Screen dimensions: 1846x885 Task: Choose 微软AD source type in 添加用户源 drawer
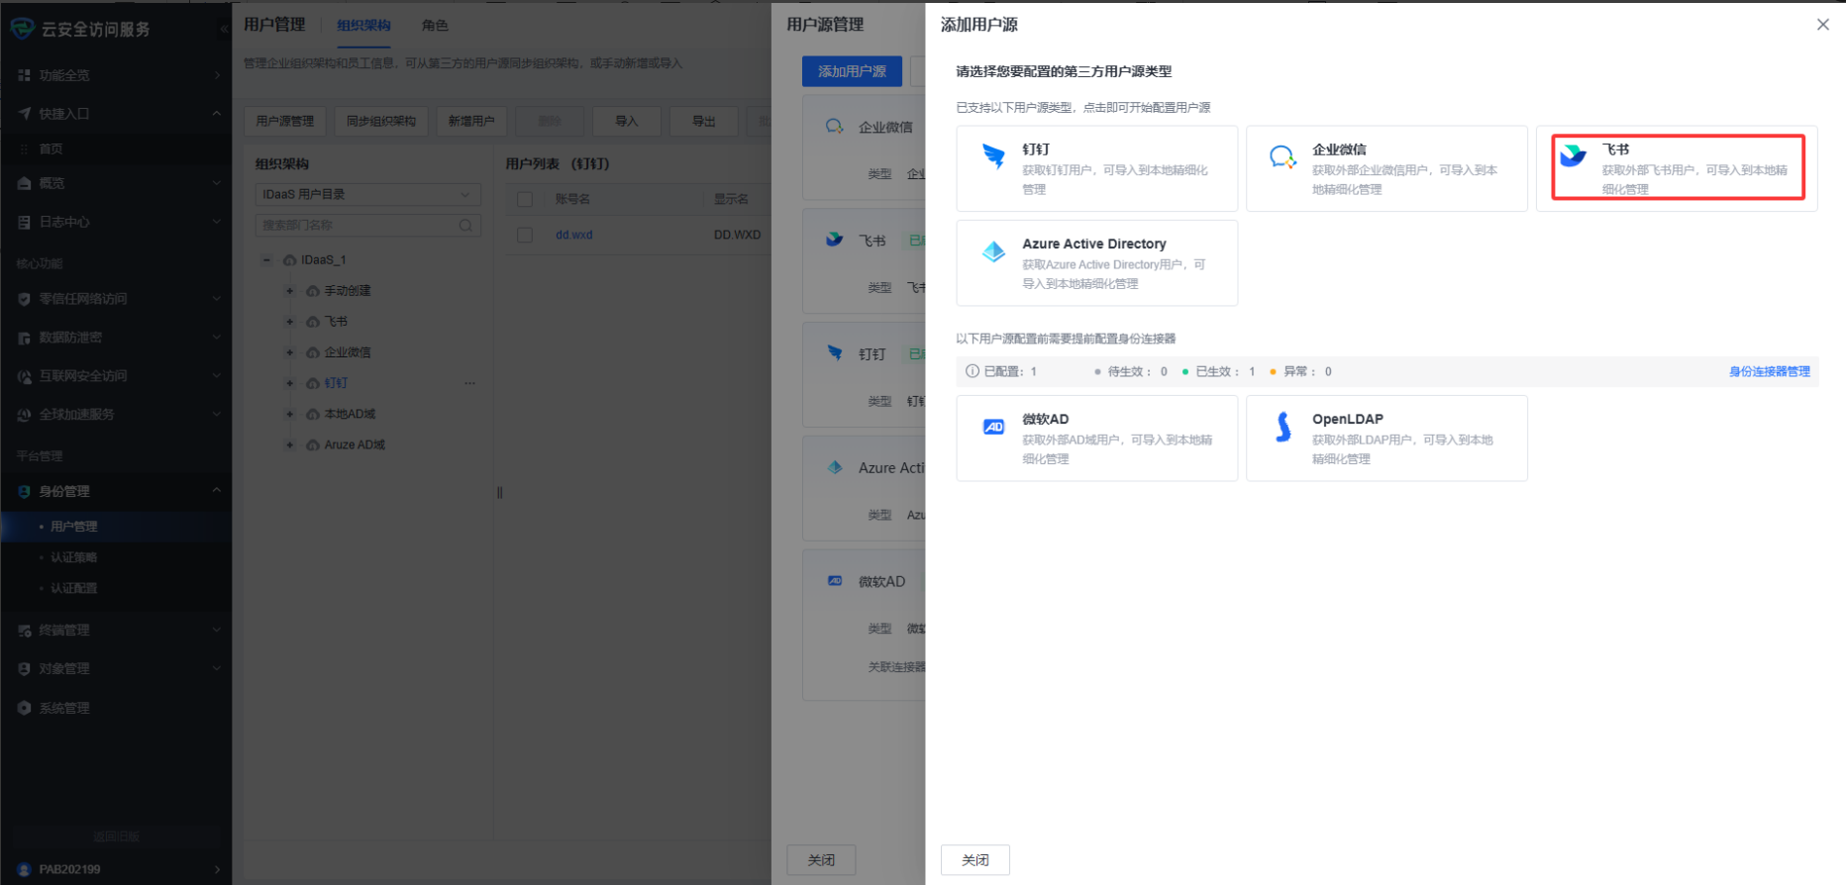click(1096, 439)
